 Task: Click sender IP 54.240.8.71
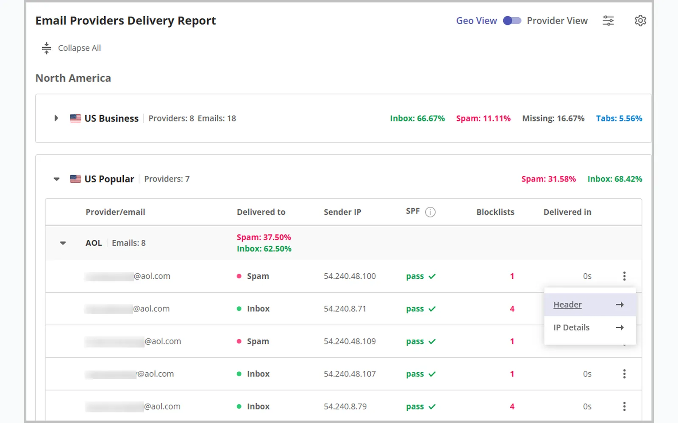345,309
